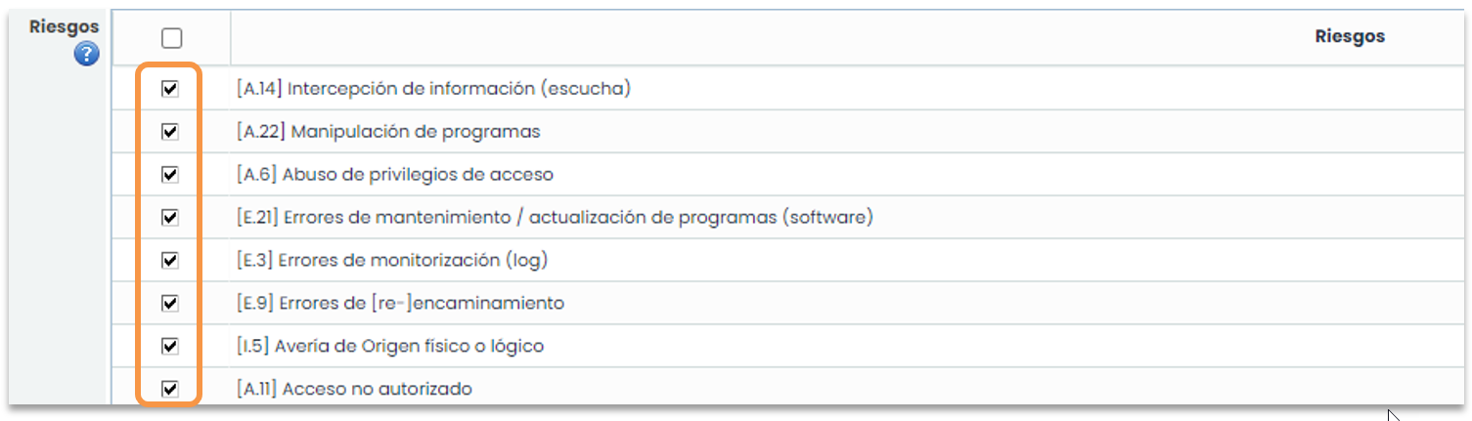Screen dimensions: 1472x421
Task: Deselect the [I.5] Avería de Origen checkbox
Action: (x=170, y=346)
